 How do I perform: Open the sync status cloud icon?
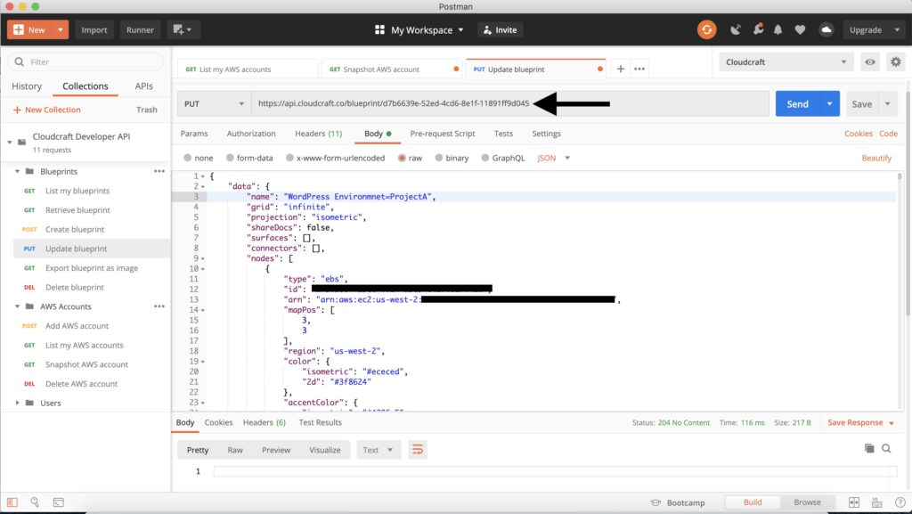[826, 29]
